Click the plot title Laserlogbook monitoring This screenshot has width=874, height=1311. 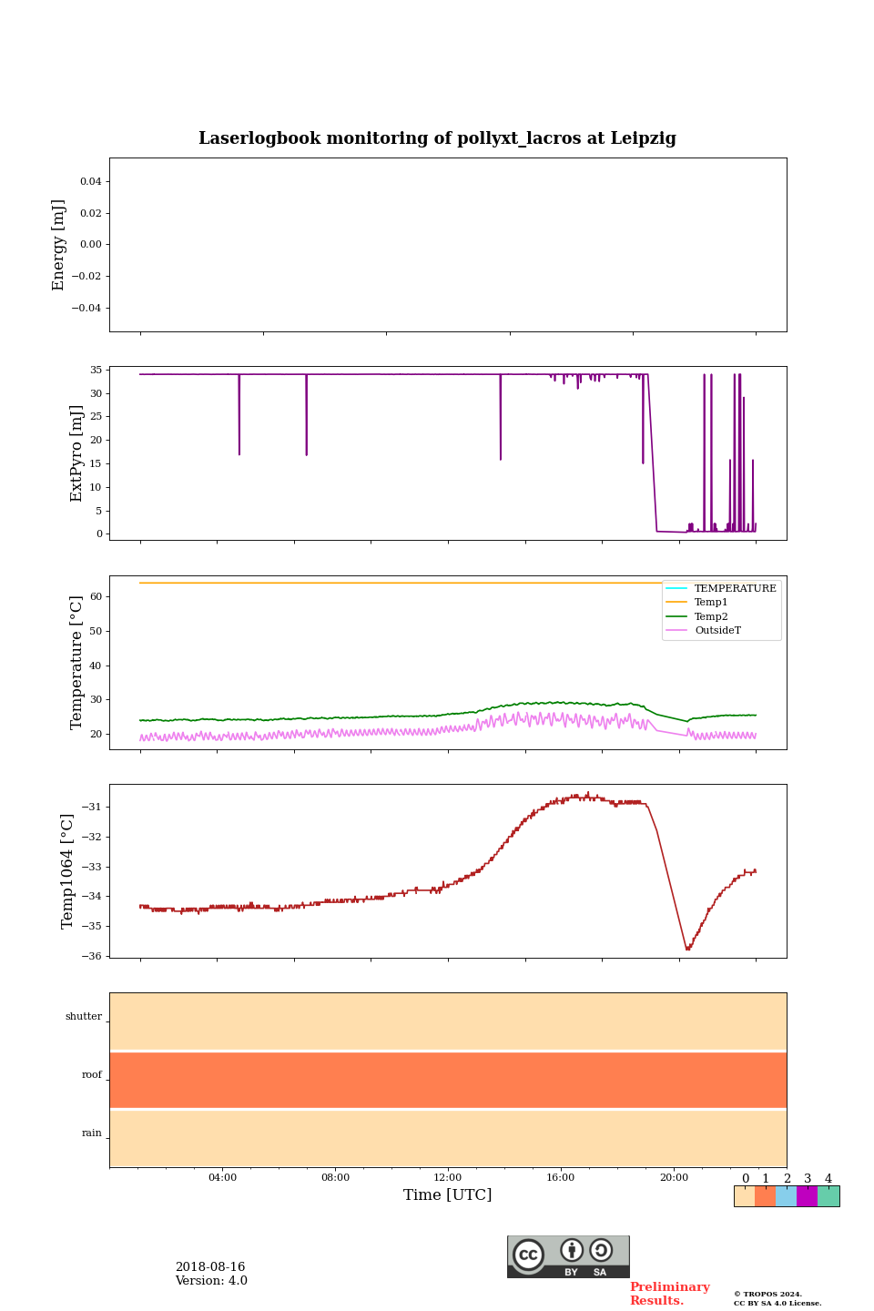coord(437,138)
